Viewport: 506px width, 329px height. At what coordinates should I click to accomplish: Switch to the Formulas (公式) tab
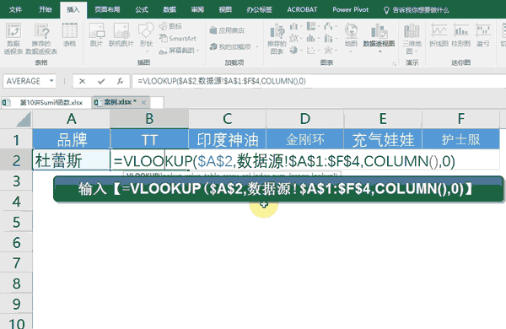142,9
